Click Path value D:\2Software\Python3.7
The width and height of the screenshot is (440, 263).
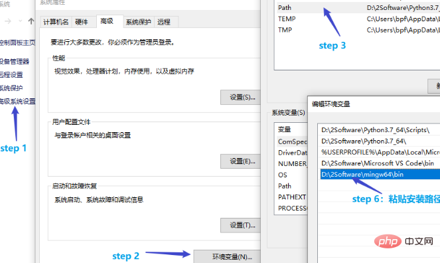[403, 7]
